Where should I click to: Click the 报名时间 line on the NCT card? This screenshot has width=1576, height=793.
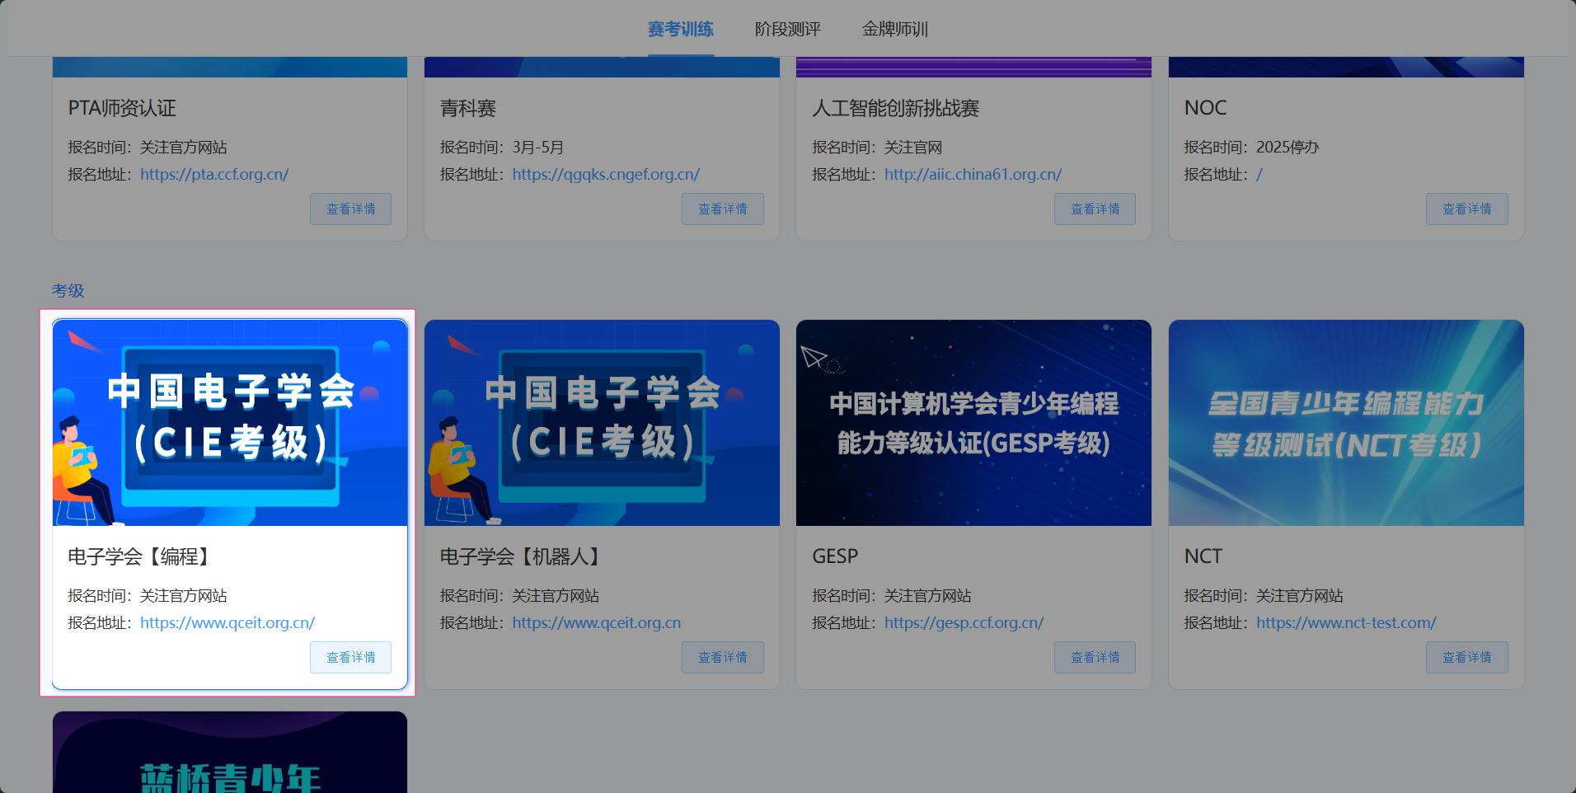pos(1264,596)
